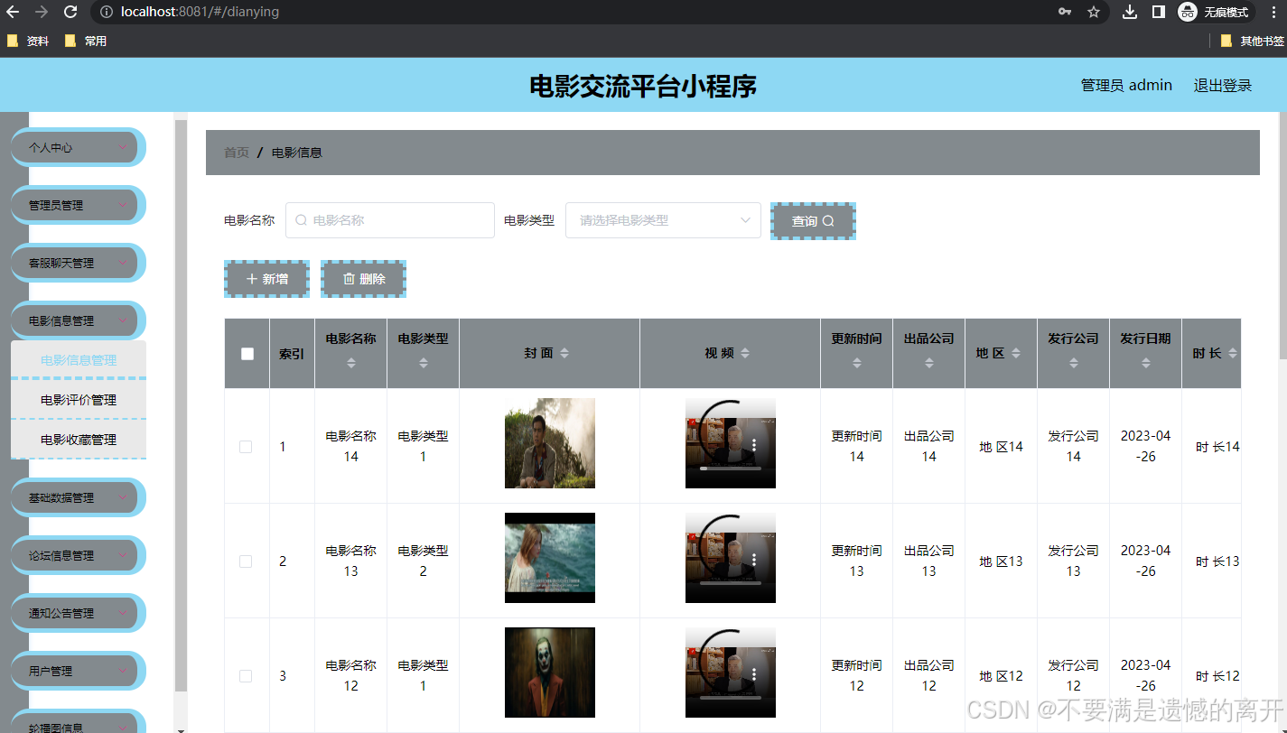
Task: Open the cover image of row 电影名称14
Action: [550, 443]
